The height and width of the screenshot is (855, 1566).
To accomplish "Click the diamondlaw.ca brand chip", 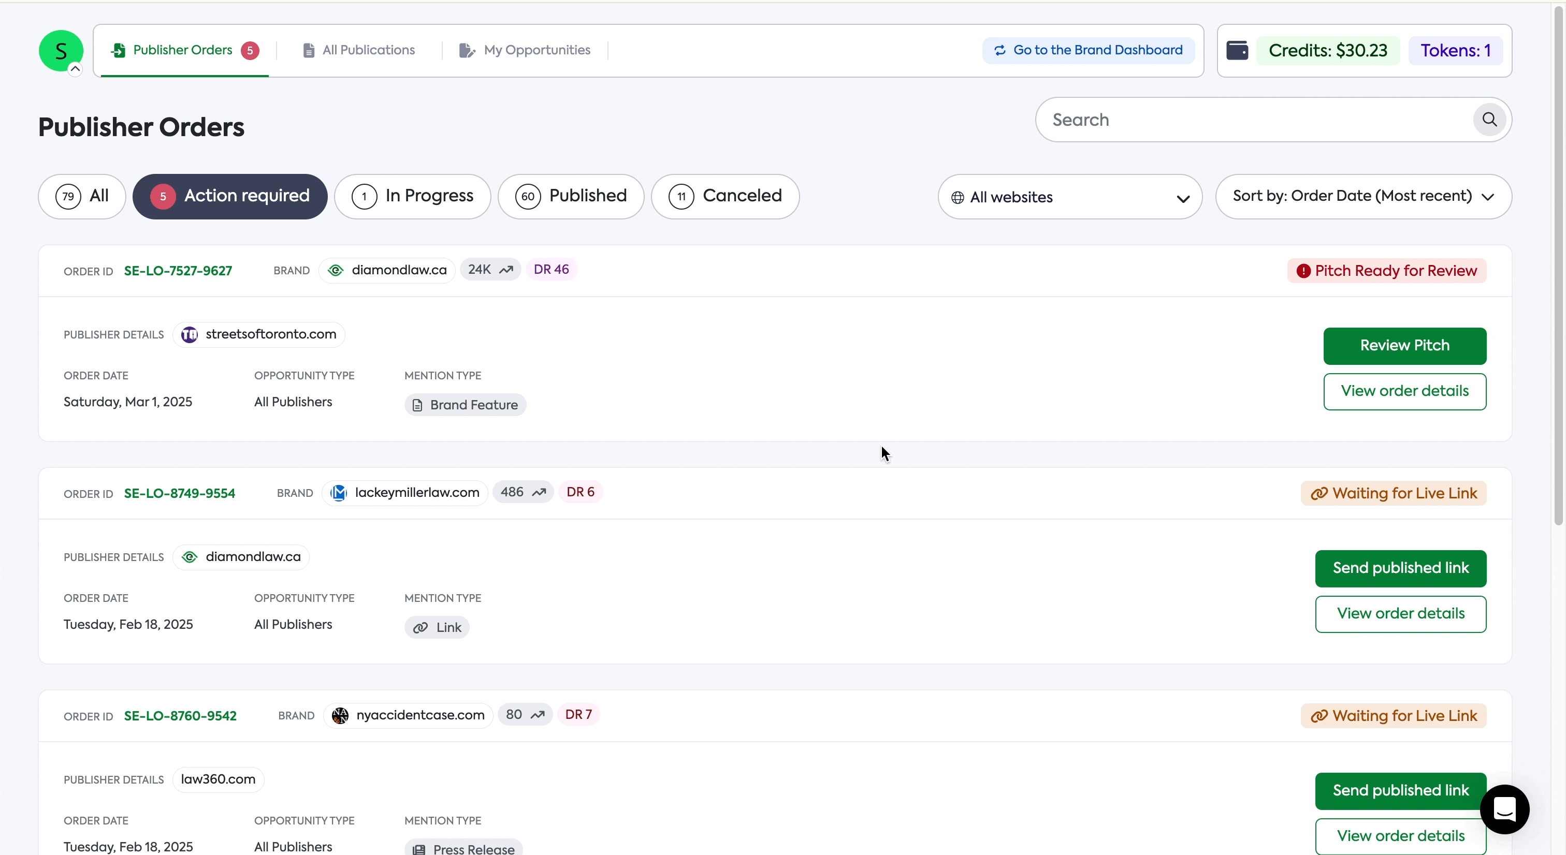I will click(387, 270).
